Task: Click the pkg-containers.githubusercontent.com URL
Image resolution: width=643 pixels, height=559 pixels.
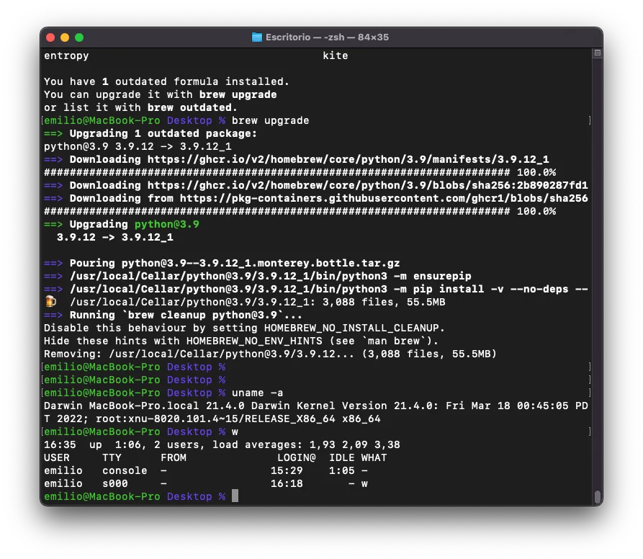Action: coord(384,199)
